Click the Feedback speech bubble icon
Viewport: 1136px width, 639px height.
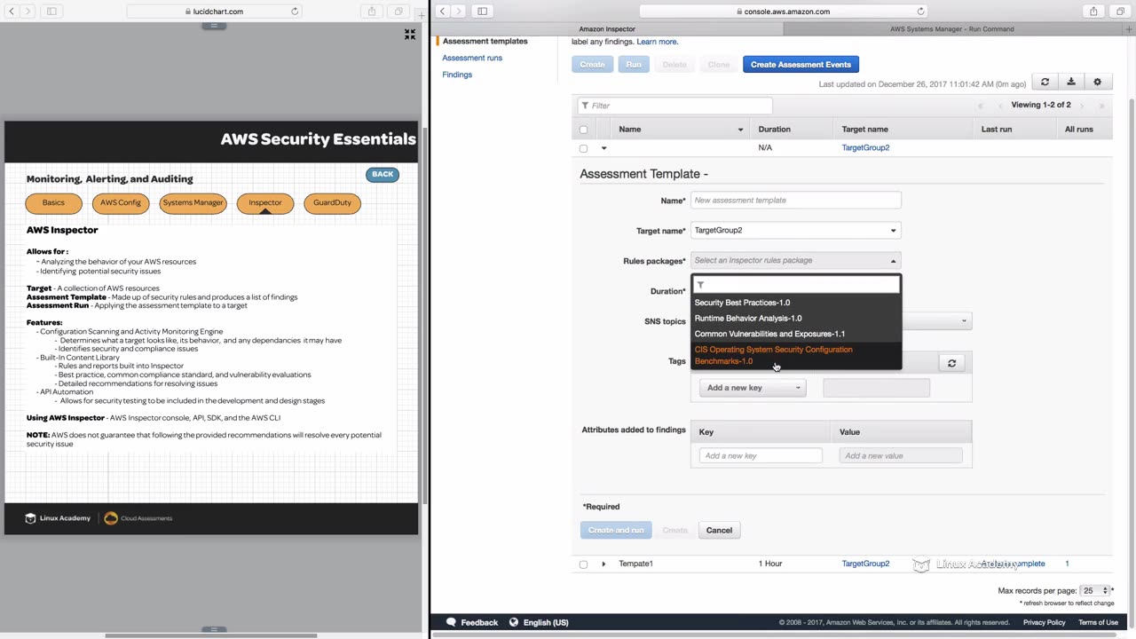451,622
